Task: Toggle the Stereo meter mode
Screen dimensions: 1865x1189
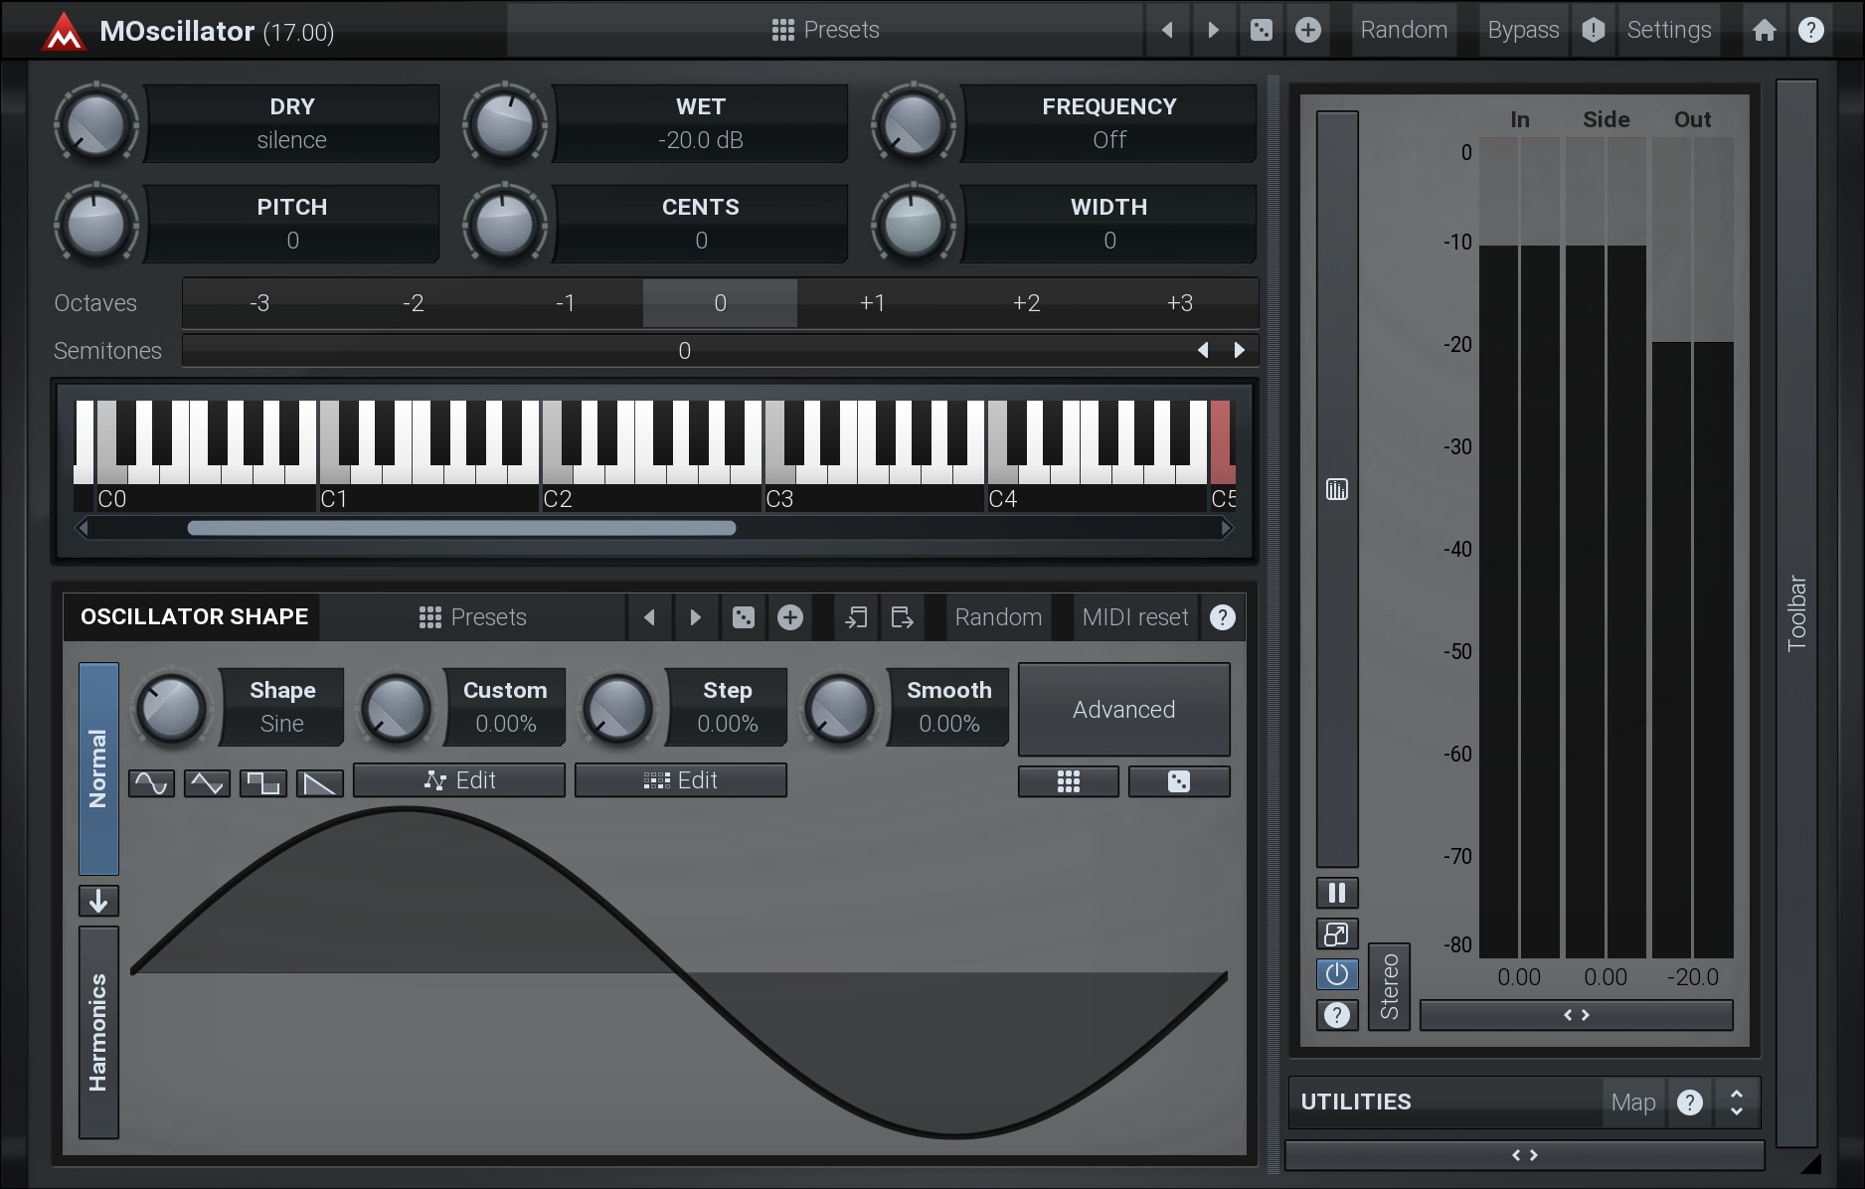Action: [x=1389, y=986]
